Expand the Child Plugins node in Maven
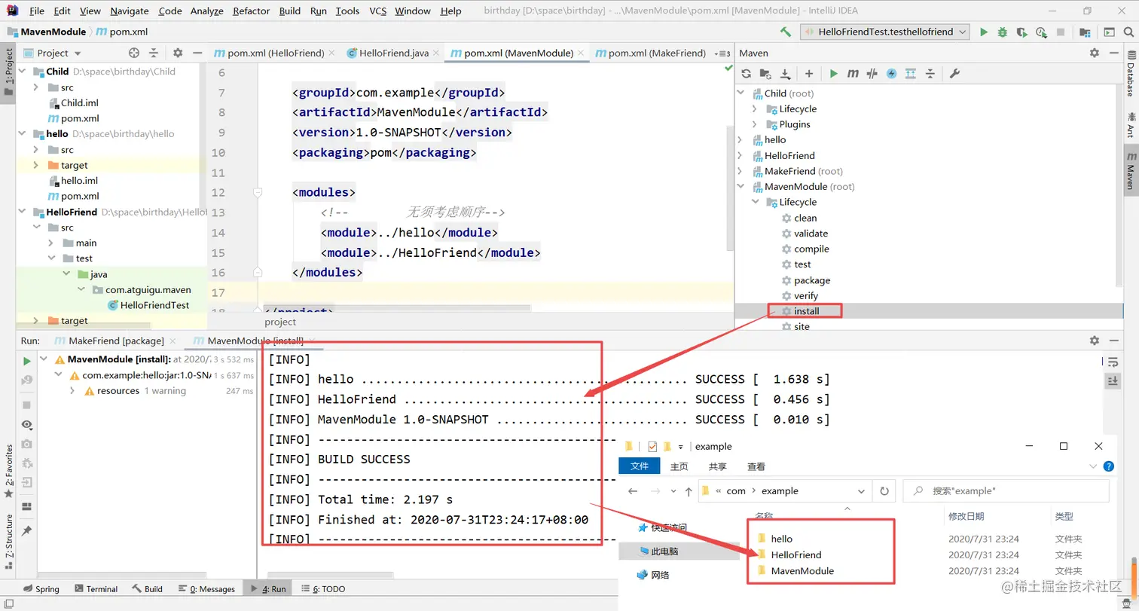 tap(756, 124)
